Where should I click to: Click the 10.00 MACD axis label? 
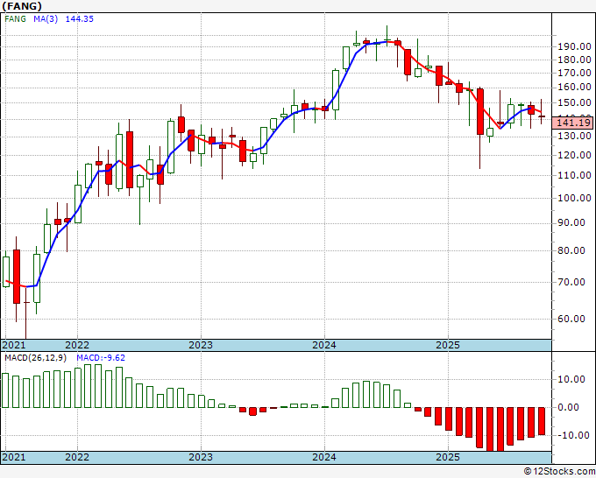click(x=573, y=379)
